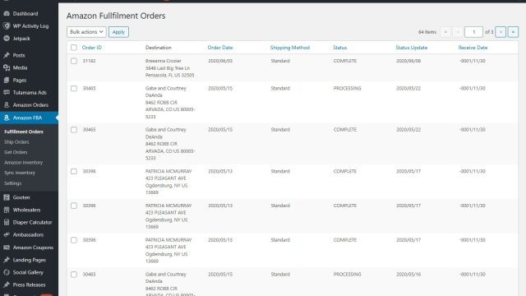The height and width of the screenshot is (296, 526).
Task: Click the Amazon FBA icon
Action: click(7, 118)
